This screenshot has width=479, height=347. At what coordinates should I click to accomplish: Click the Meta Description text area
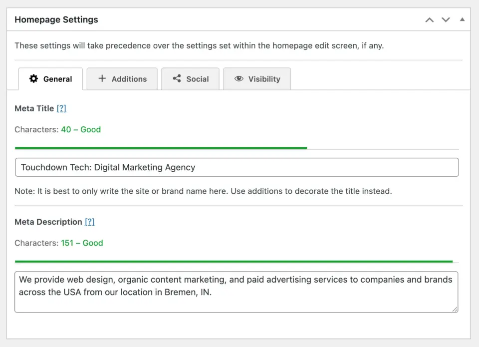[237, 292]
